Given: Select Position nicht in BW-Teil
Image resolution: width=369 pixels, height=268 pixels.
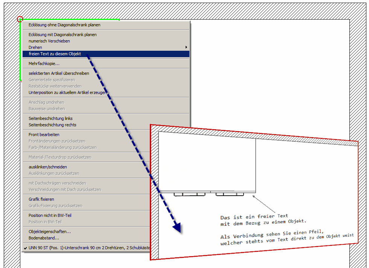Looking at the screenshot, I should (50, 215).
